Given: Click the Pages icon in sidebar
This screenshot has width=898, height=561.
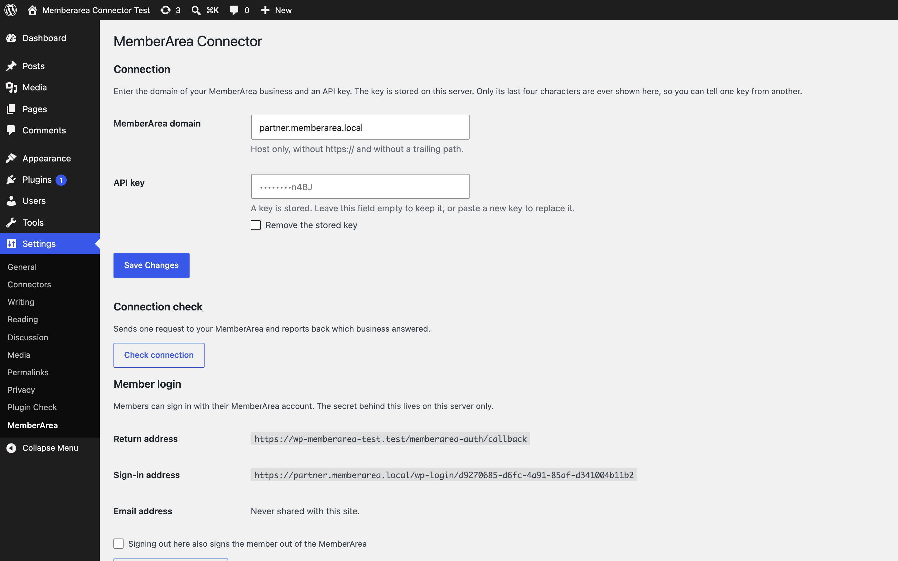Looking at the screenshot, I should click(11, 109).
